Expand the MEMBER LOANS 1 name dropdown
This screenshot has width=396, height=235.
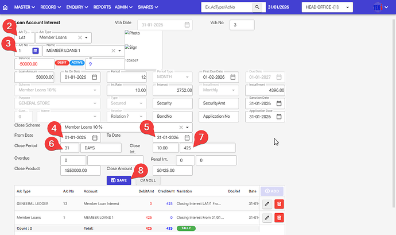pyautogui.click(x=119, y=51)
